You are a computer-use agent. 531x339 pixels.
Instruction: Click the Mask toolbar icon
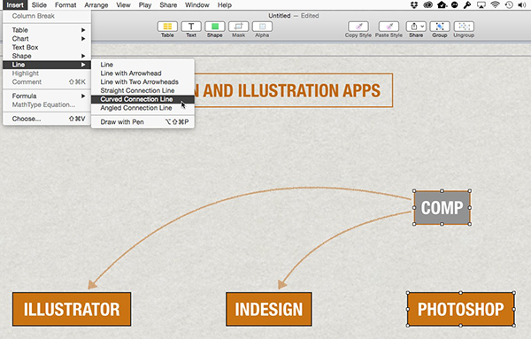point(238,27)
